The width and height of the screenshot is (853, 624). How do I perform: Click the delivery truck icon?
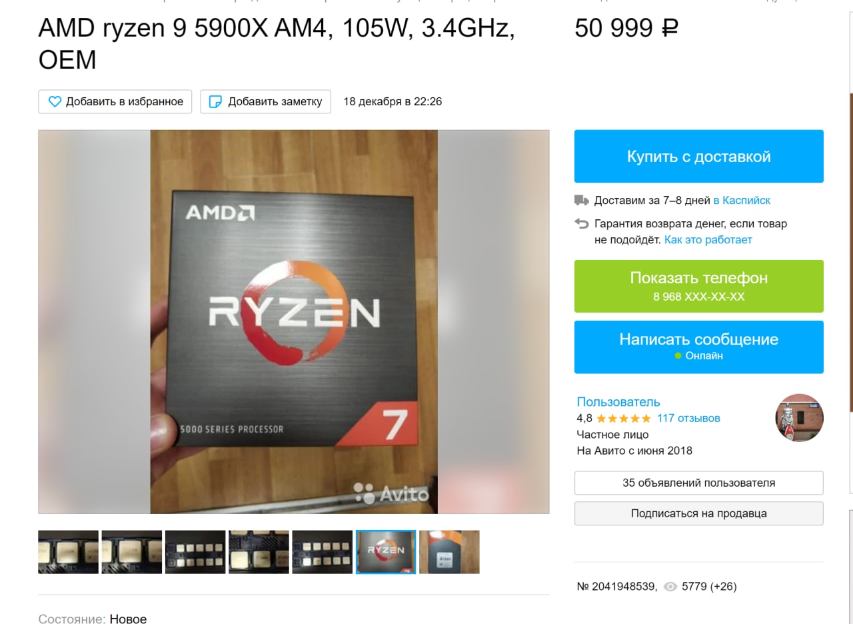[x=582, y=200]
